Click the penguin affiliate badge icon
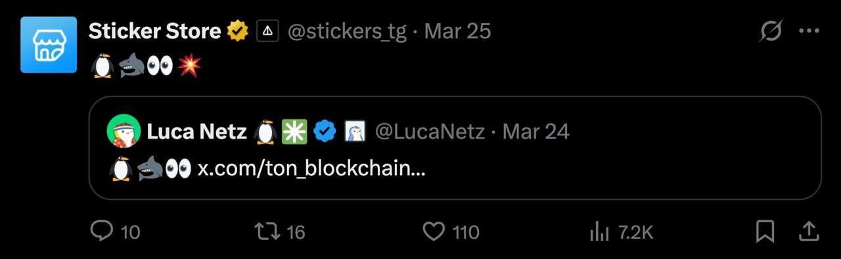The image size is (841, 259). click(x=355, y=132)
